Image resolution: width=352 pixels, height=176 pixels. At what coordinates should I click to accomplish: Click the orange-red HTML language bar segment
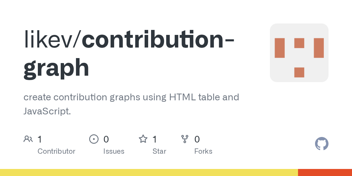pyautogui.click(x=325, y=172)
